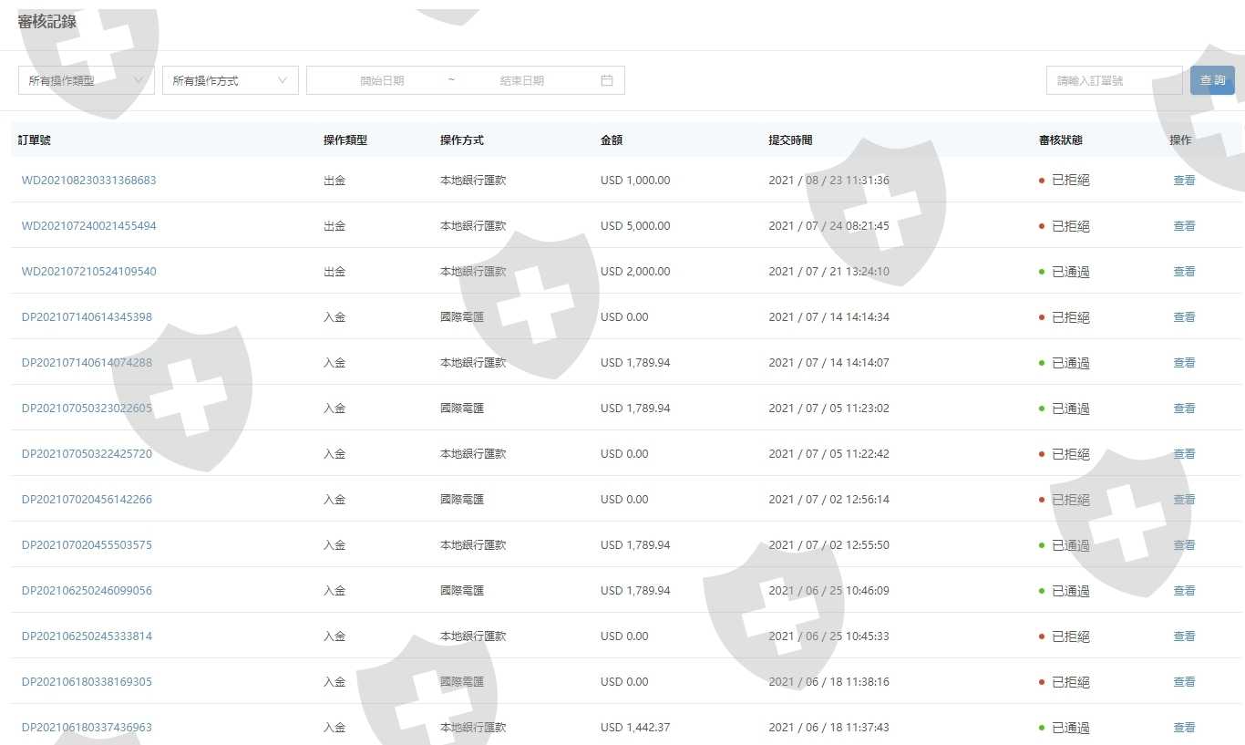Open order DP202107140614074288

click(x=87, y=363)
